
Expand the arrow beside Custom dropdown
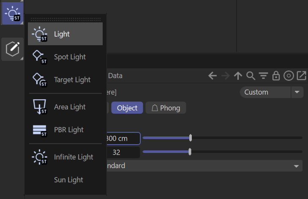pyautogui.click(x=297, y=92)
